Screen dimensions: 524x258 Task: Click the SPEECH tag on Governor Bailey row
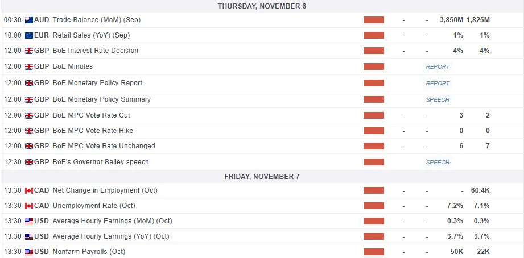pos(438,162)
